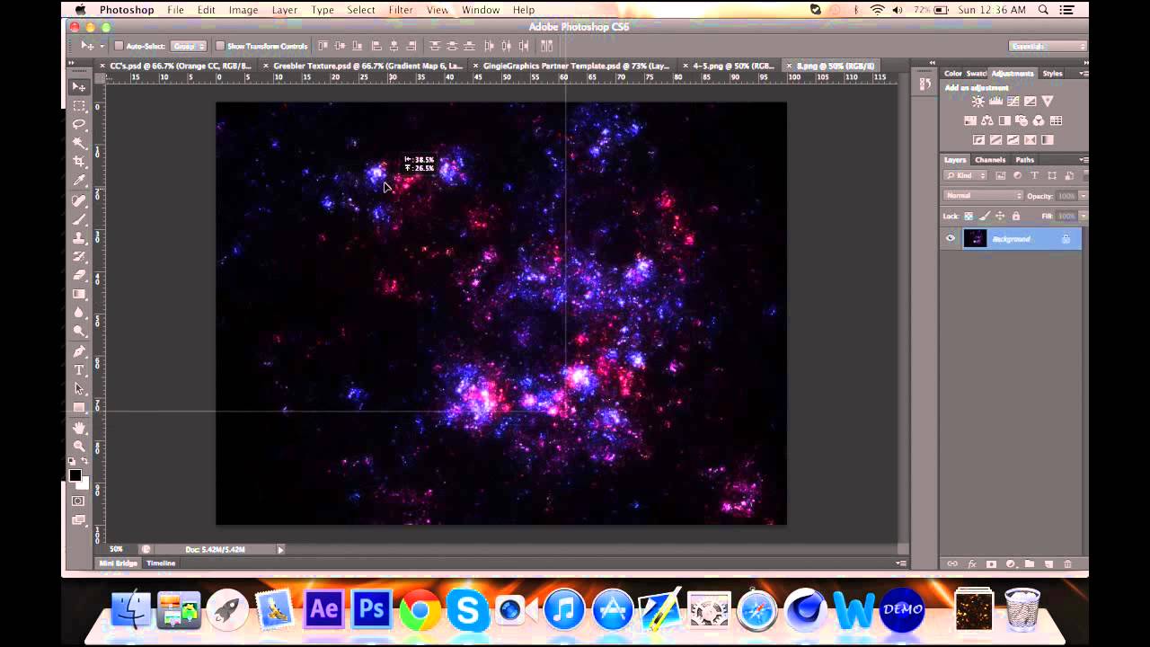Select the History Brush tool
Image resolution: width=1150 pixels, height=647 pixels.
79,257
